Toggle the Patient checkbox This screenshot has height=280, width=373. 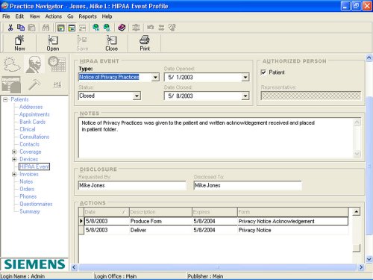click(x=263, y=72)
